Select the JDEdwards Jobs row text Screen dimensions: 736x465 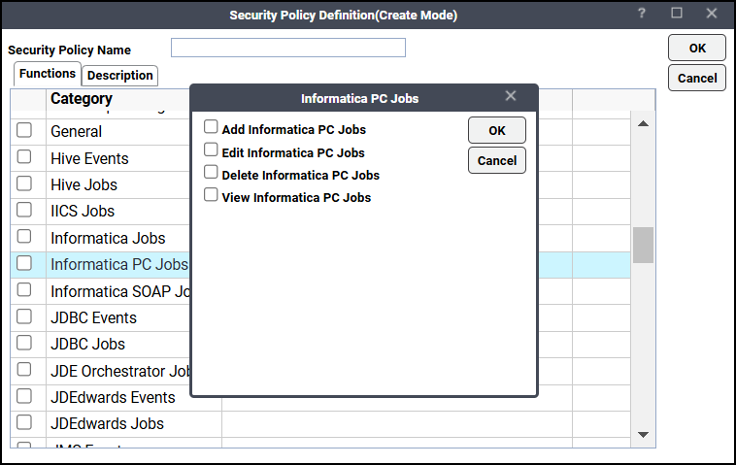click(107, 424)
